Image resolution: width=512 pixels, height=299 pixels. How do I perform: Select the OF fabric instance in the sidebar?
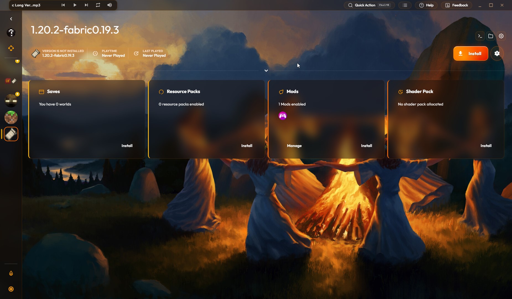[x=11, y=81]
